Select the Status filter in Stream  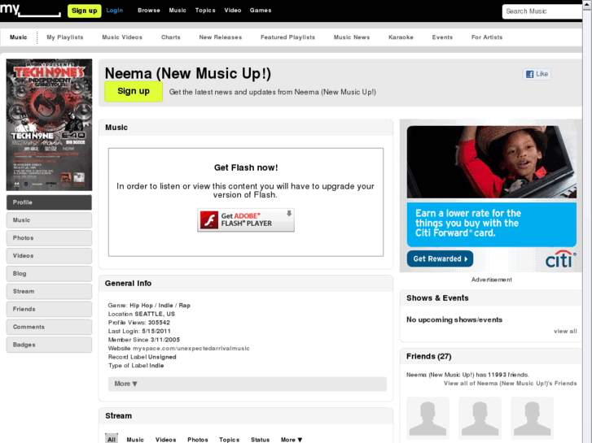click(260, 440)
